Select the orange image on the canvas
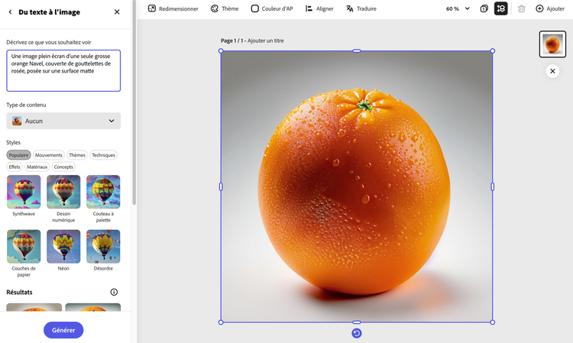This screenshot has width=573, height=343. 357,186
